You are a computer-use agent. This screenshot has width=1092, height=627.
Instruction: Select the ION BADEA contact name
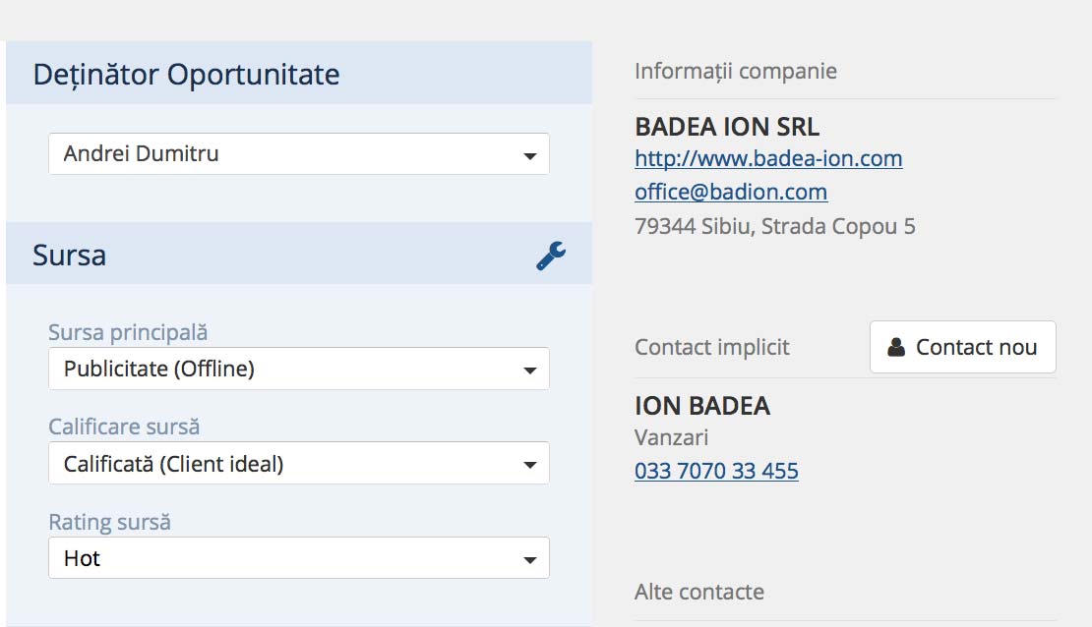702,406
